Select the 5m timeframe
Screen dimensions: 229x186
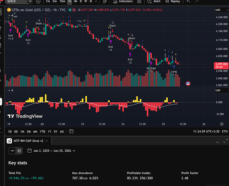(55, 1)
